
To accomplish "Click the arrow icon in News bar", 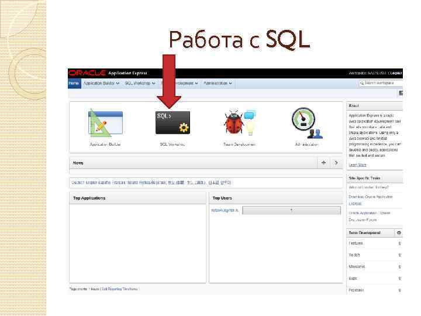I will (x=336, y=163).
